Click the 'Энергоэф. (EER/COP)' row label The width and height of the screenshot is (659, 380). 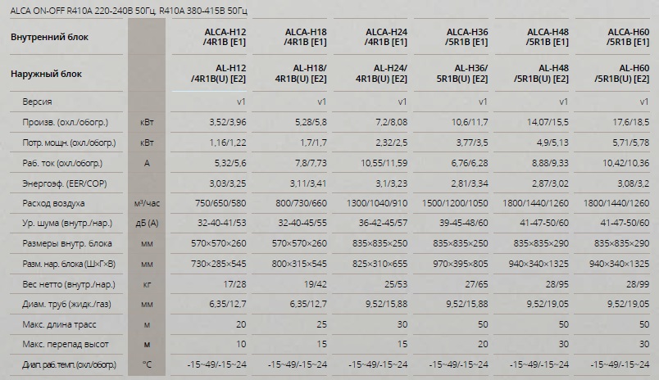pos(65,183)
